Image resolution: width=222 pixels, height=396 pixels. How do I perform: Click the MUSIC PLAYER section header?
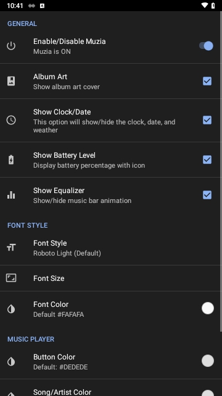point(31,339)
